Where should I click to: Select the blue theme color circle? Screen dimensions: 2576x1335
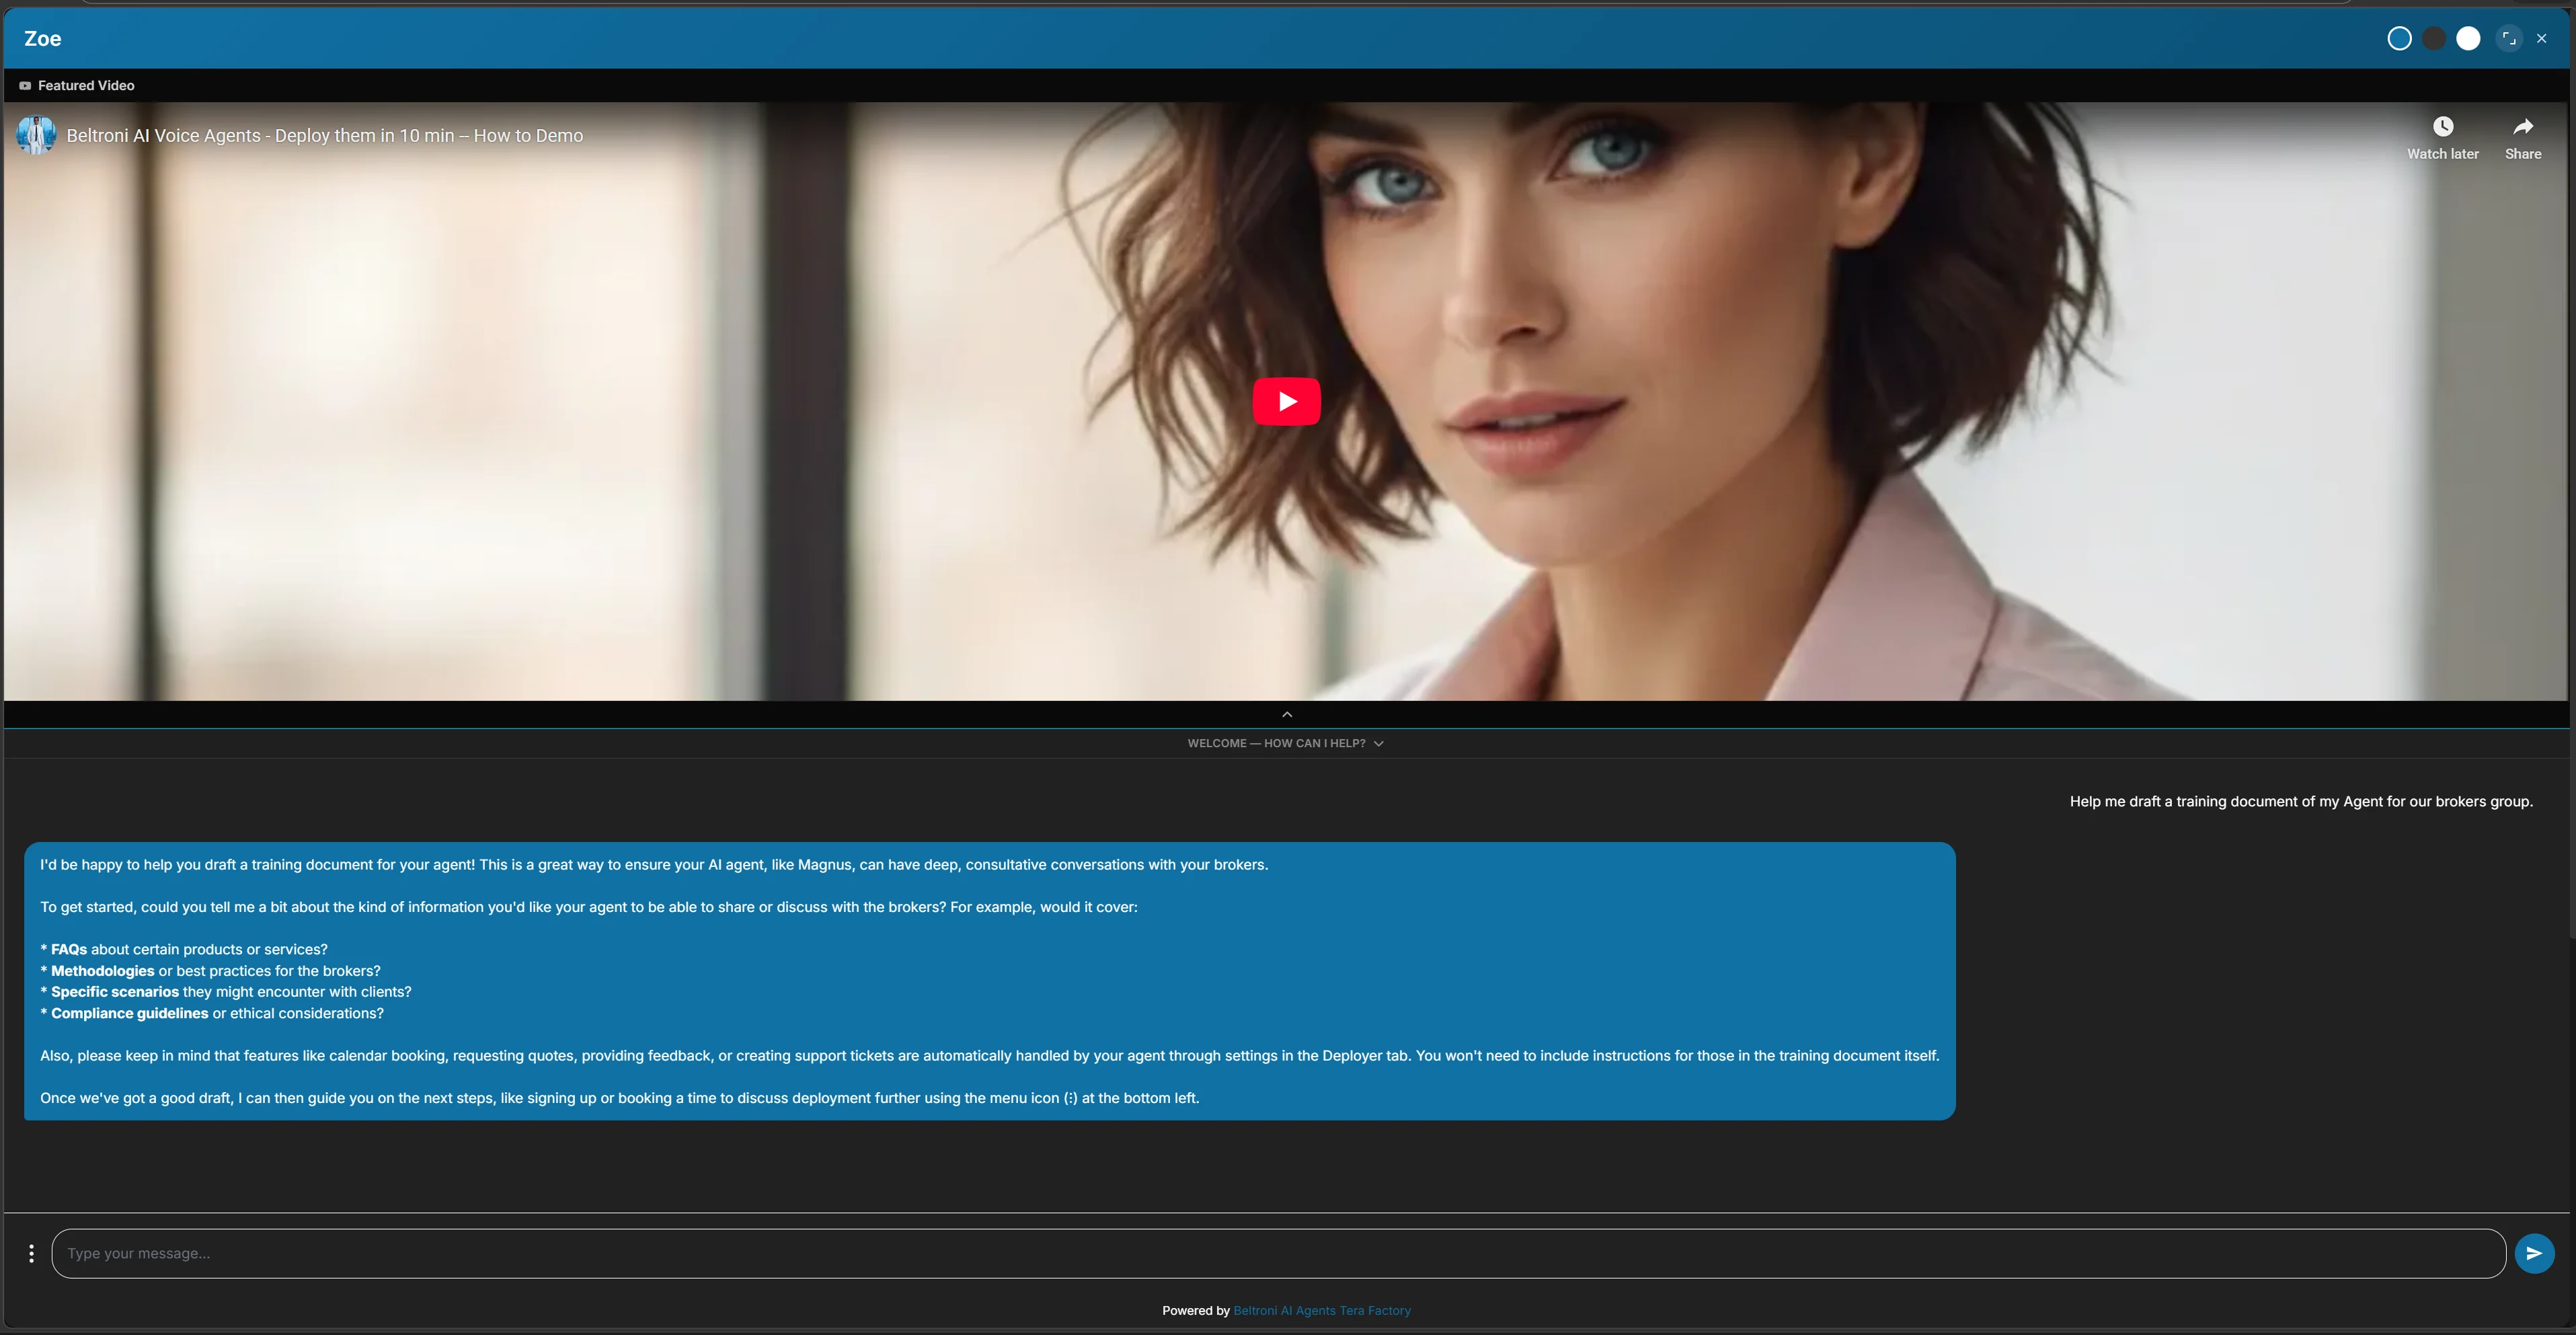2399,38
